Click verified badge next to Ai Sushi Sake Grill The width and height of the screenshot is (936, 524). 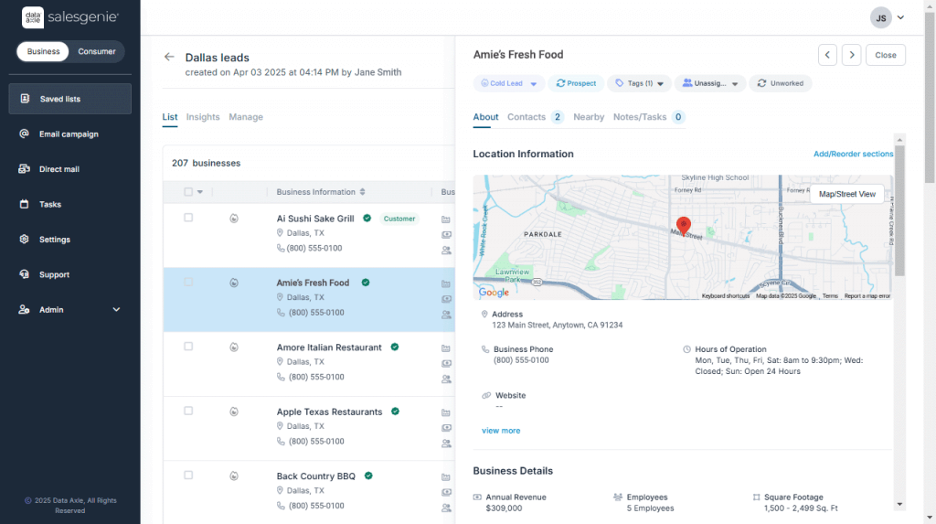pos(367,218)
